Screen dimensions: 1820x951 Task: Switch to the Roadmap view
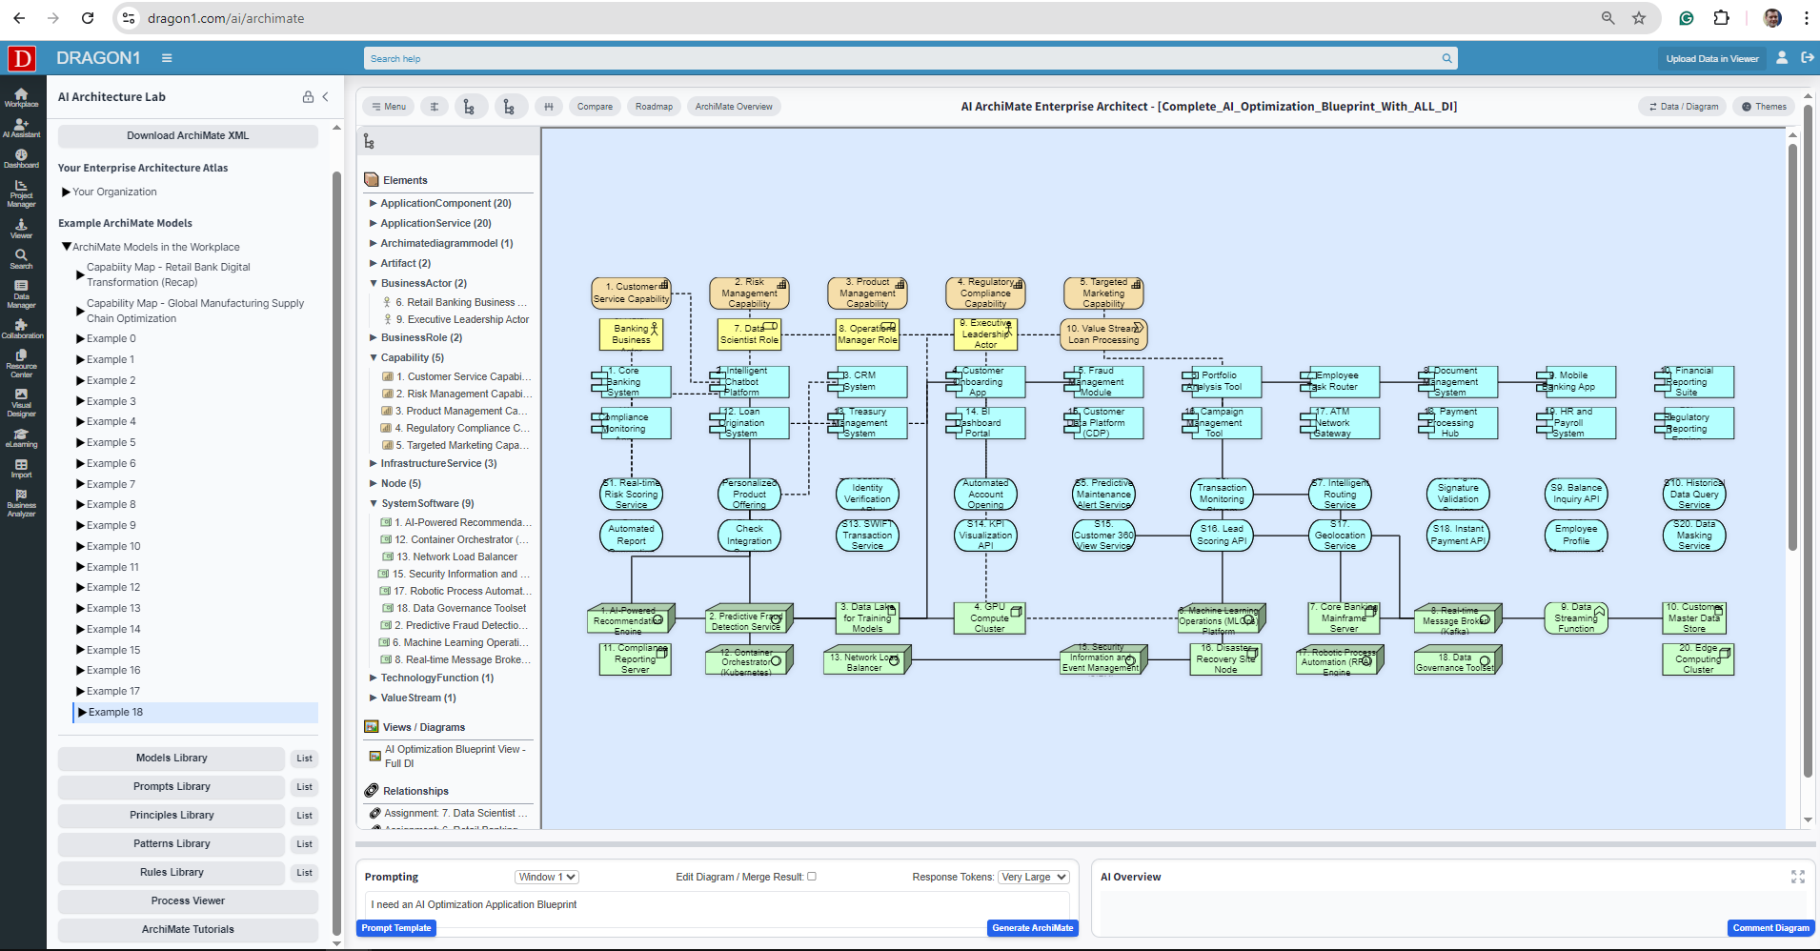(x=654, y=107)
